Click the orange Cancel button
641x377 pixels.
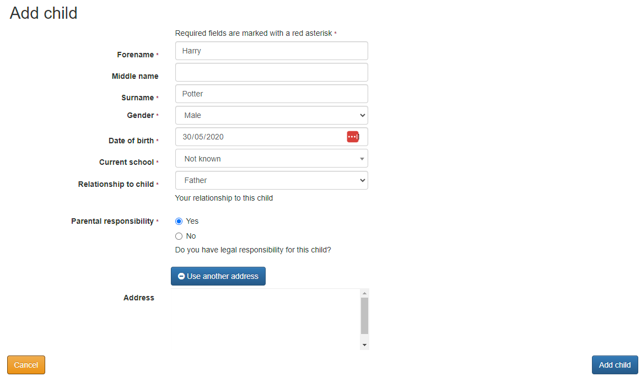(x=26, y=365)
